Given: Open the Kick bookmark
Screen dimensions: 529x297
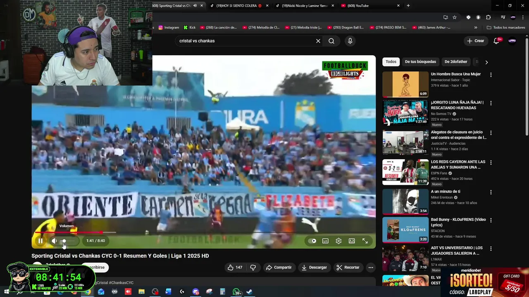Looking at the screenshot, I should (190, 28).
